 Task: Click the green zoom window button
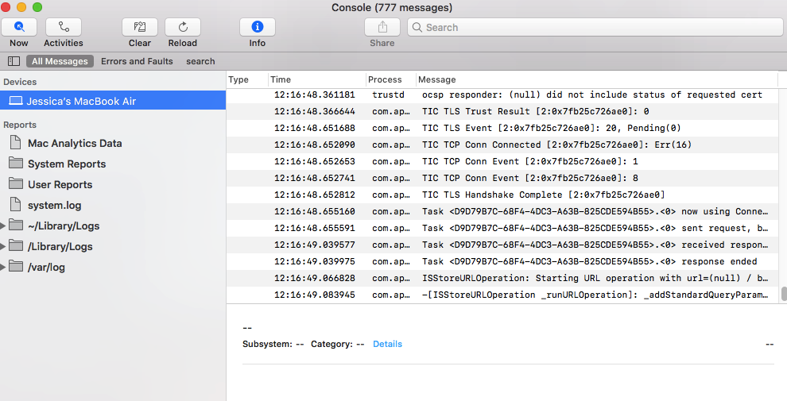click(x=37, y=7)
